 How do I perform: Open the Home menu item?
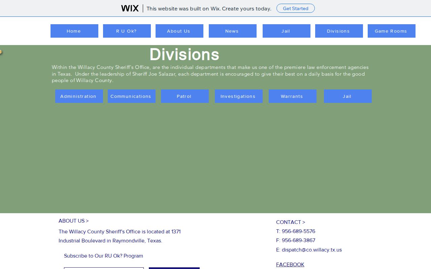point(74,31)
